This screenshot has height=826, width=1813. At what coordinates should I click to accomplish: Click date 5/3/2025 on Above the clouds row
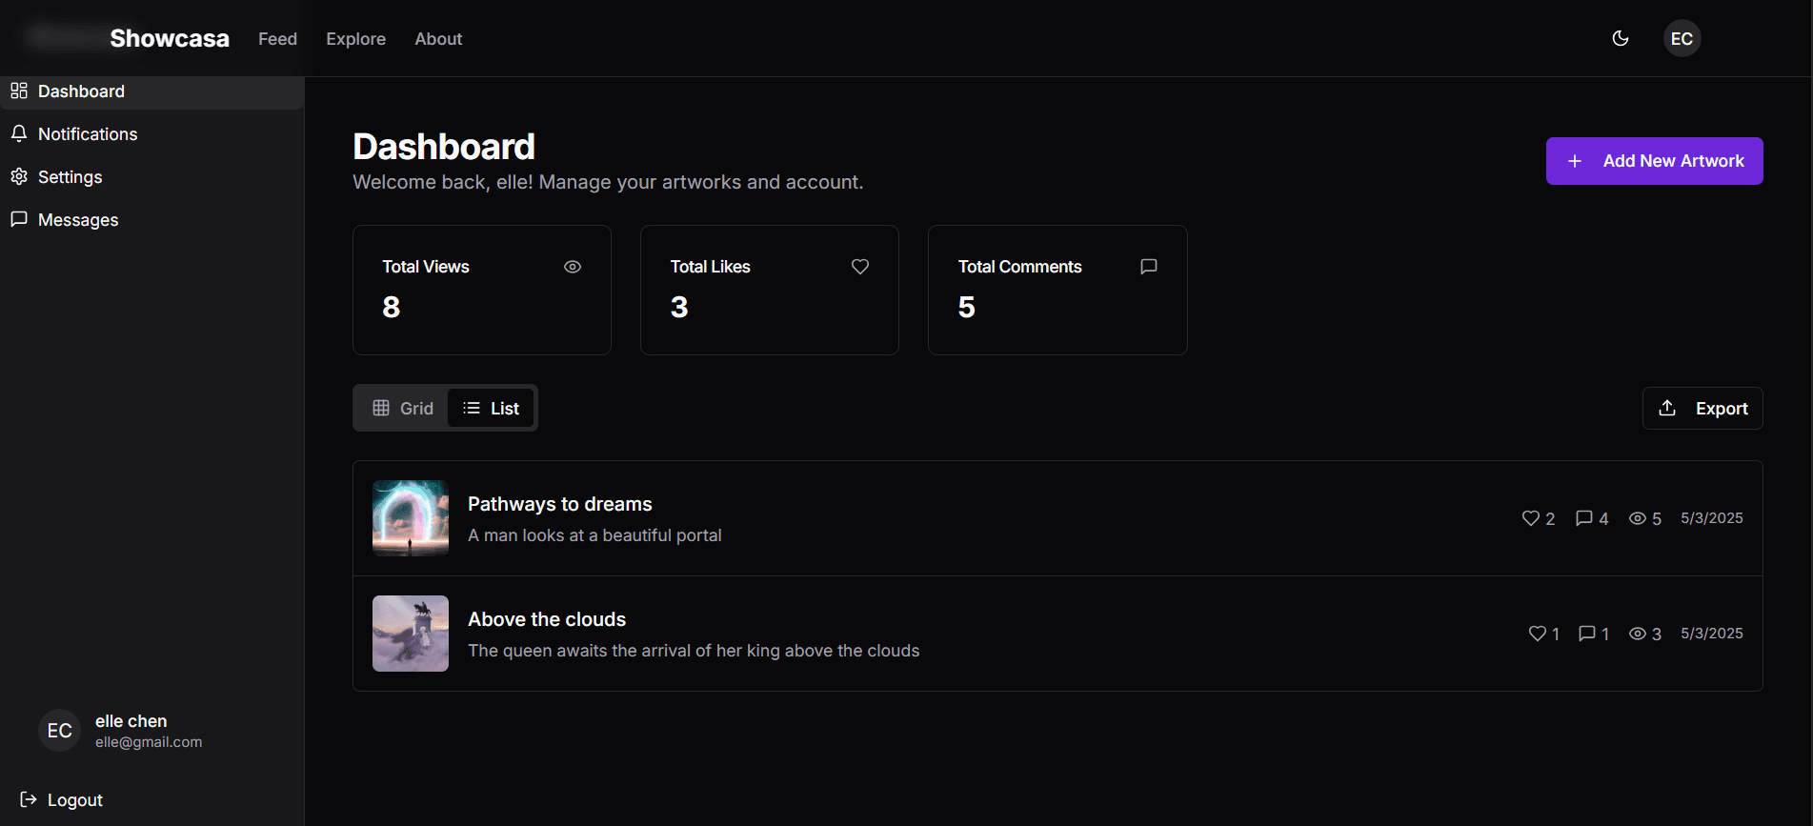pos(1712,634)
